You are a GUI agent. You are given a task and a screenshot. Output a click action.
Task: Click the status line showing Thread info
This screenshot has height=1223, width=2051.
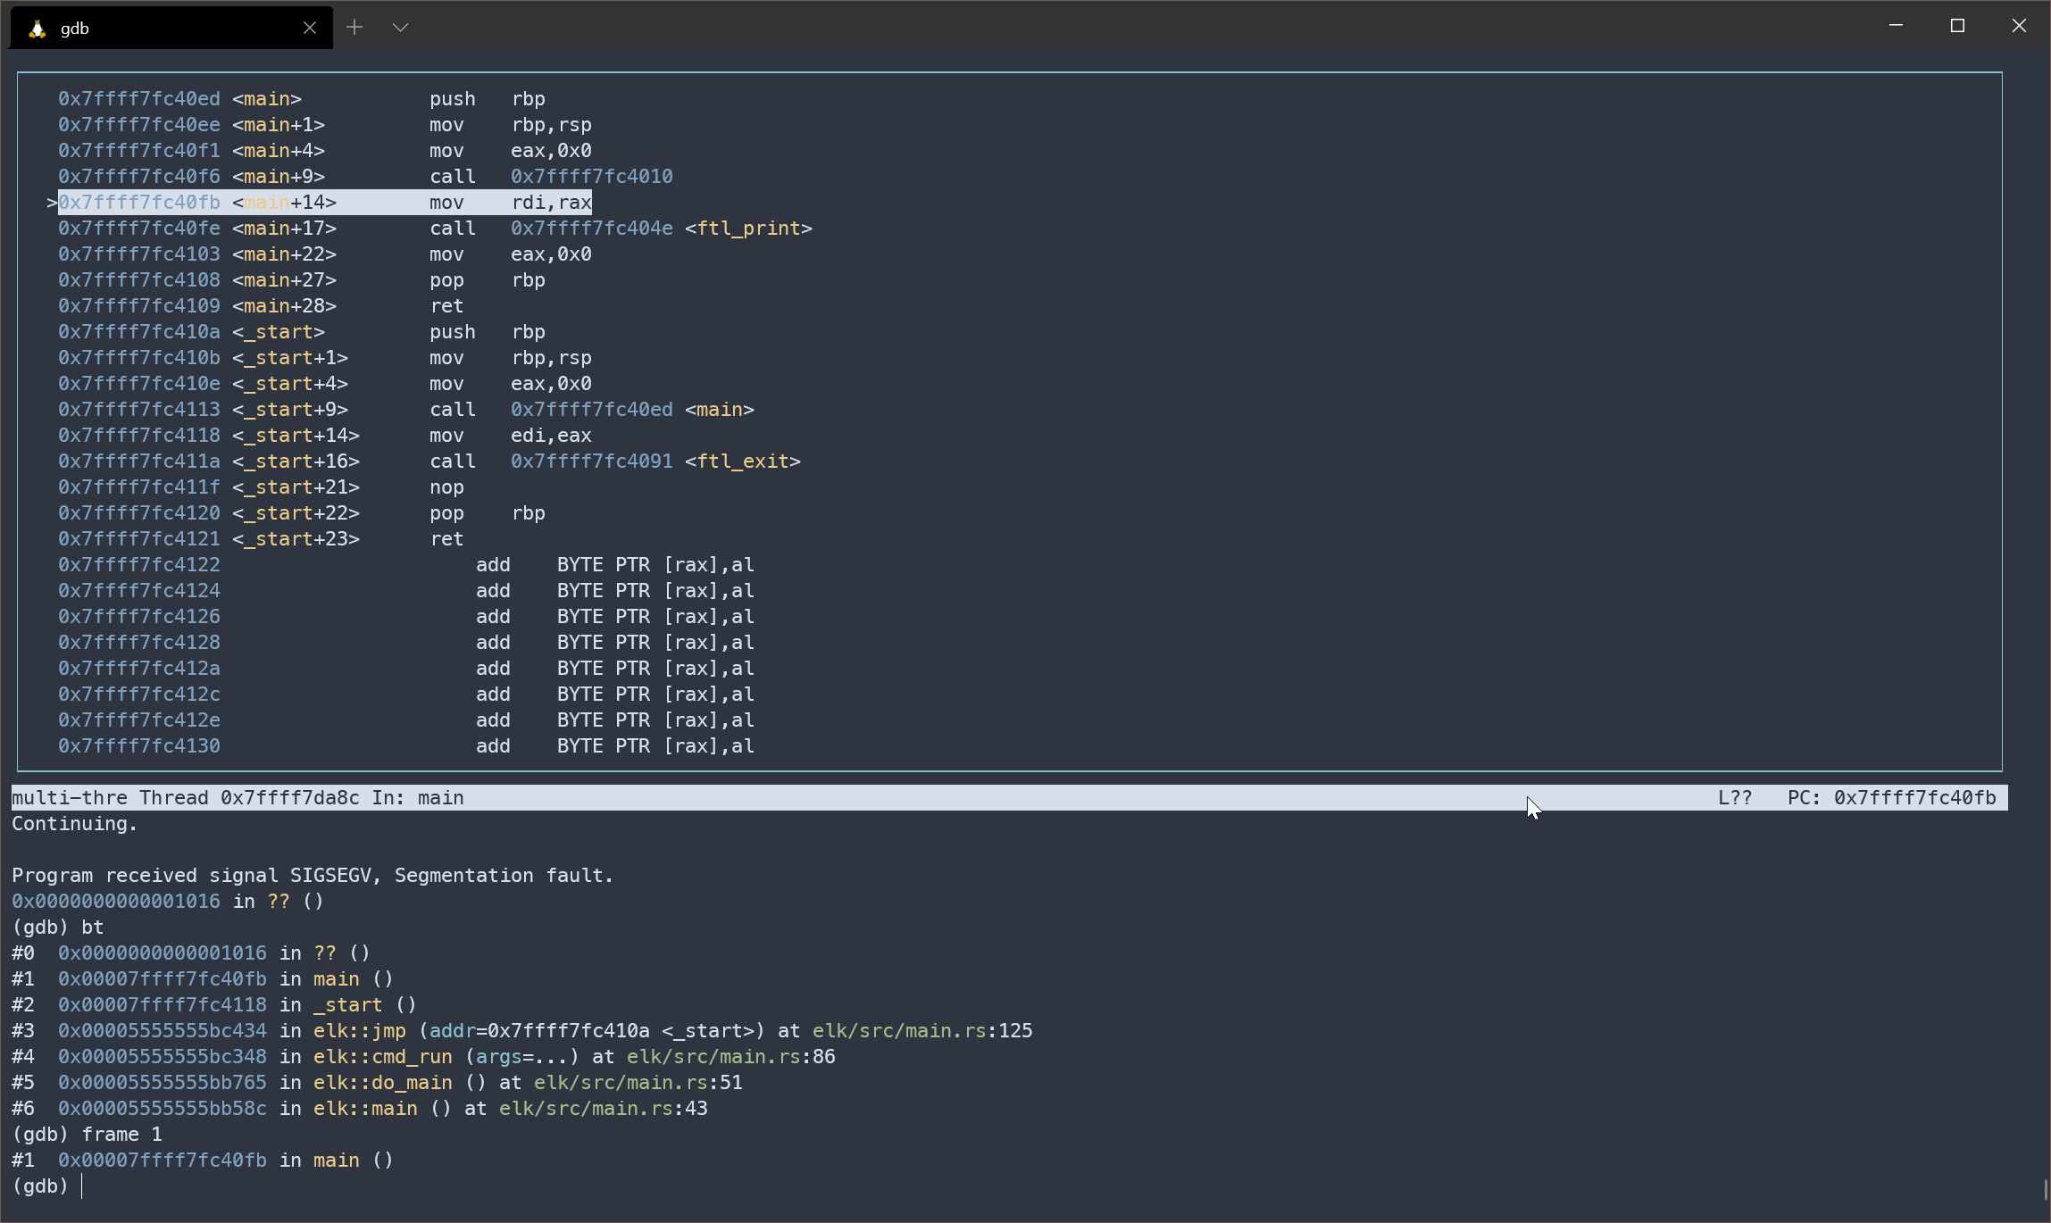click(x=238, y=798)
